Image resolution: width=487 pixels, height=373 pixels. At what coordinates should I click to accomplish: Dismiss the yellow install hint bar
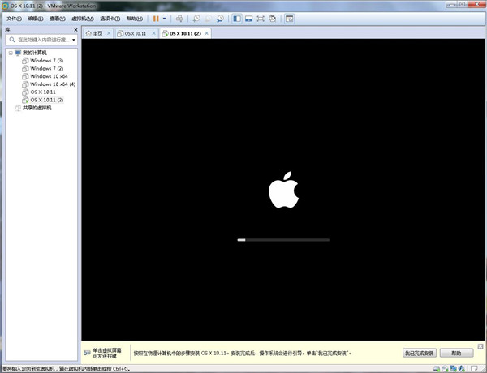(x=481, y=346)
